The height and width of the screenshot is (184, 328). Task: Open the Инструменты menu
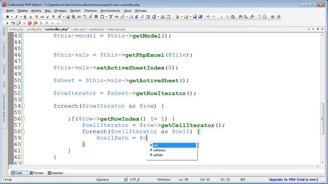coord(110,11)
